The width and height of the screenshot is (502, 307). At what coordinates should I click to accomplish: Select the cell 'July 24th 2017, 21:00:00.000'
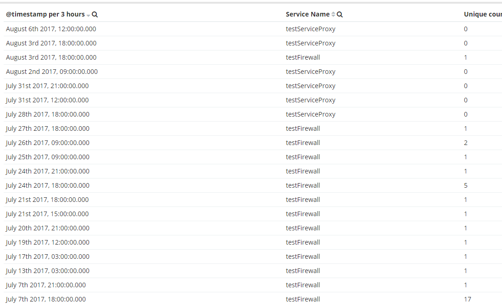pyautogui.click(x=48, y=171)
